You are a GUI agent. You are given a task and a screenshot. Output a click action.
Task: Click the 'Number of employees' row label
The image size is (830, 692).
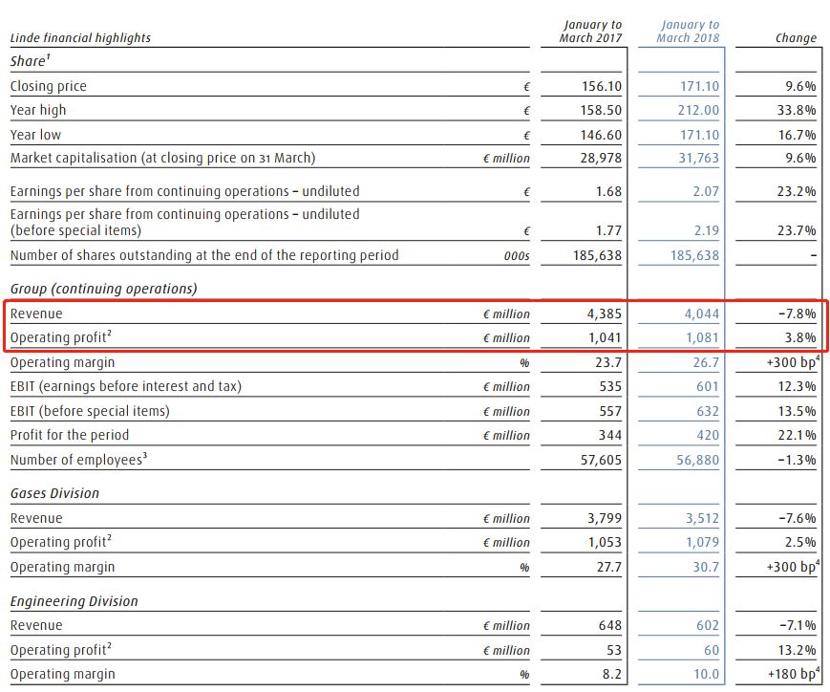[x=78, y=460]
